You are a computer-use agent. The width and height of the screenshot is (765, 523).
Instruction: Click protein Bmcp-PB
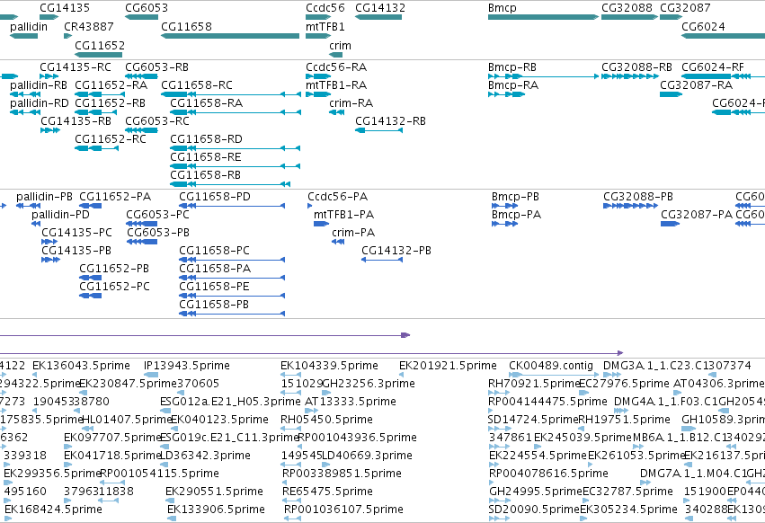pos(505,206)
